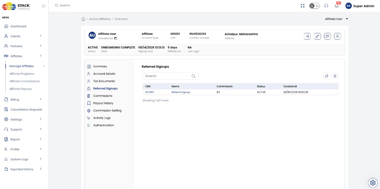The height and width of the screenshot is (189, 380).
Task: Click the home breadcrumb icon
Action: pyautogui.click(x=83, y=19)
